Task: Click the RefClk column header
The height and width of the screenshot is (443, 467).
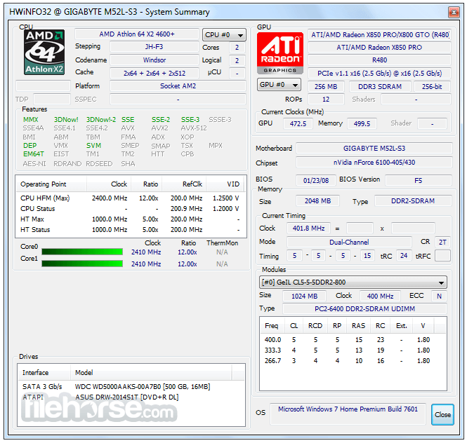Action: click(184, 184)
